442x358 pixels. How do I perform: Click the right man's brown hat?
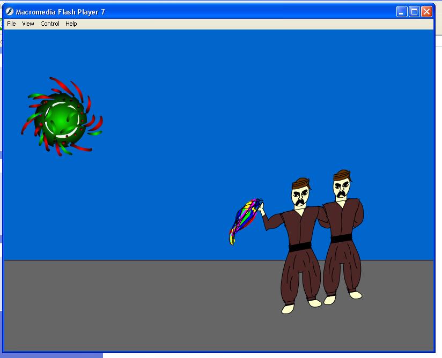[342, 175]
